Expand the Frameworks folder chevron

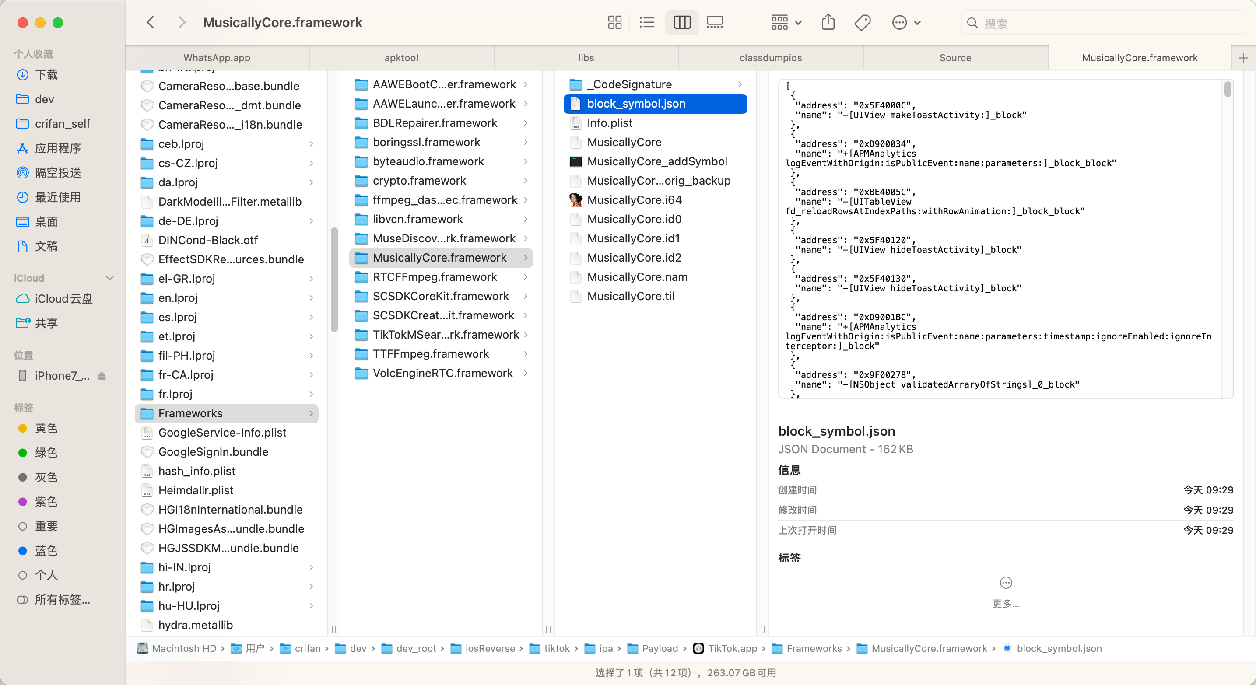tap(311, 413)
